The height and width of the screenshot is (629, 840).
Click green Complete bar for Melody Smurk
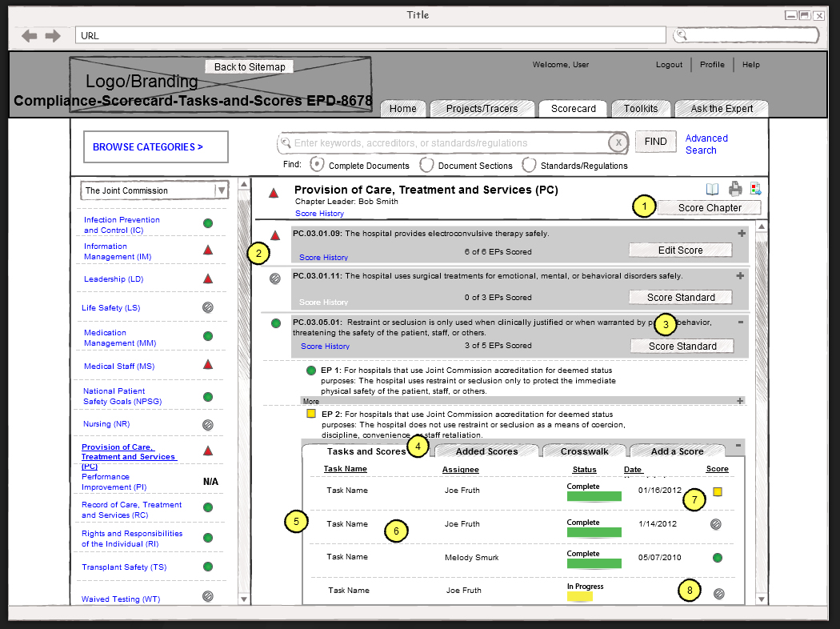point(594,563)
